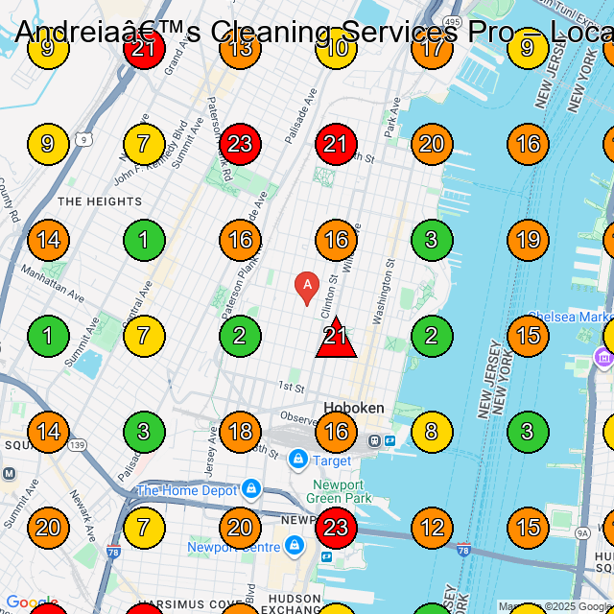Screen dimensions: 614x614
Task: Click The Home Depot shopping pin icon
Action: (251, 489)
